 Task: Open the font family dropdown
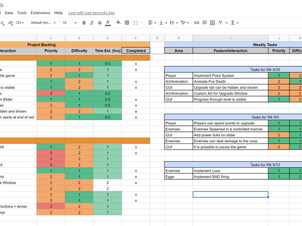tap(43, 23)
